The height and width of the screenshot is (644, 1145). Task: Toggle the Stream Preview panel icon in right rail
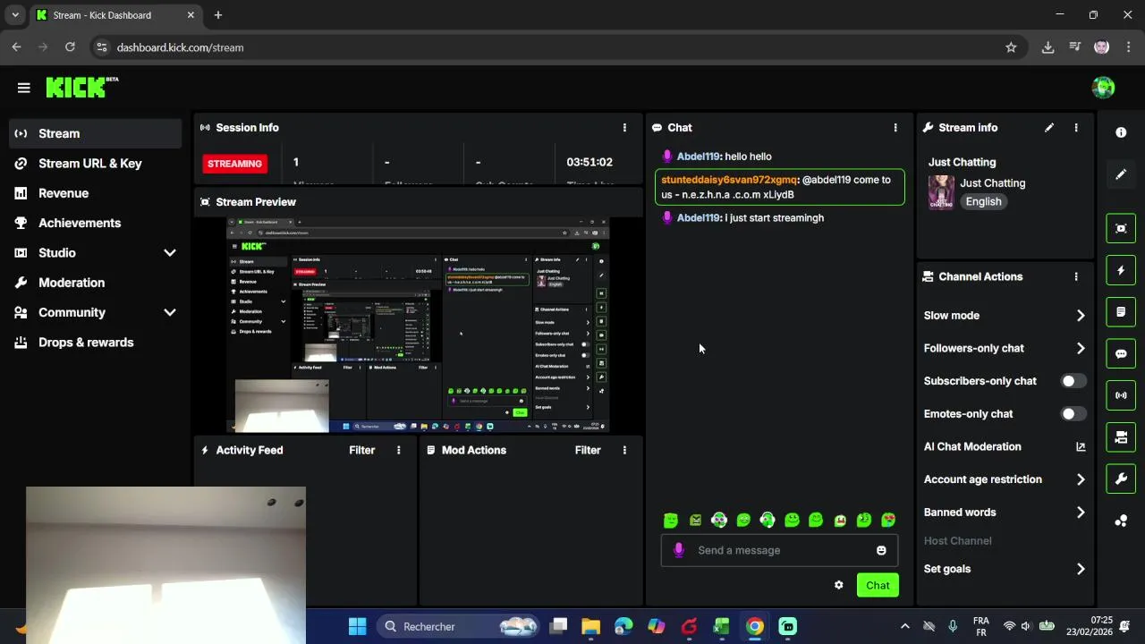(1121, 228)
